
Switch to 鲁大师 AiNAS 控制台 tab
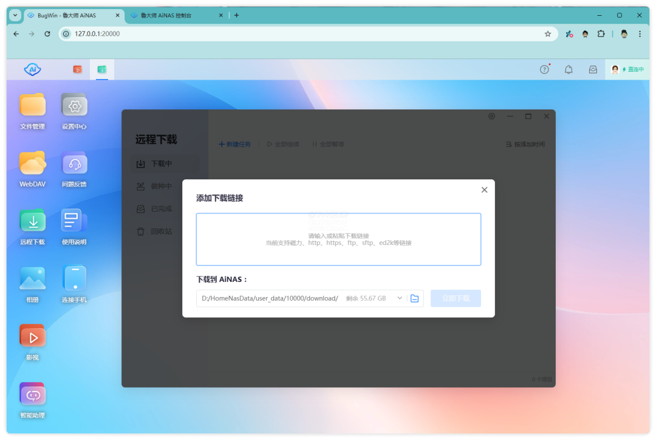click(x=166, y=15)
